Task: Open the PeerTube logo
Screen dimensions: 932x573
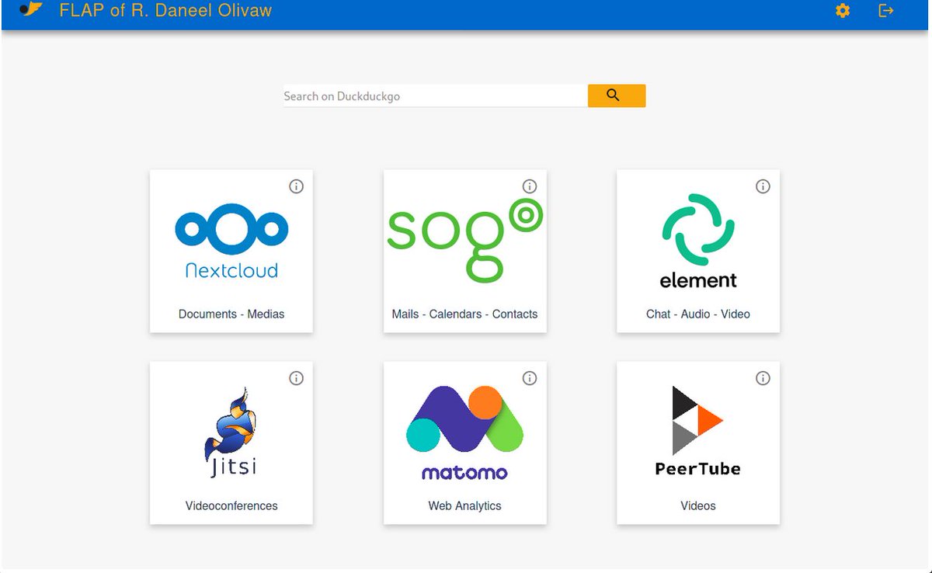Action: tap(698, 431)
